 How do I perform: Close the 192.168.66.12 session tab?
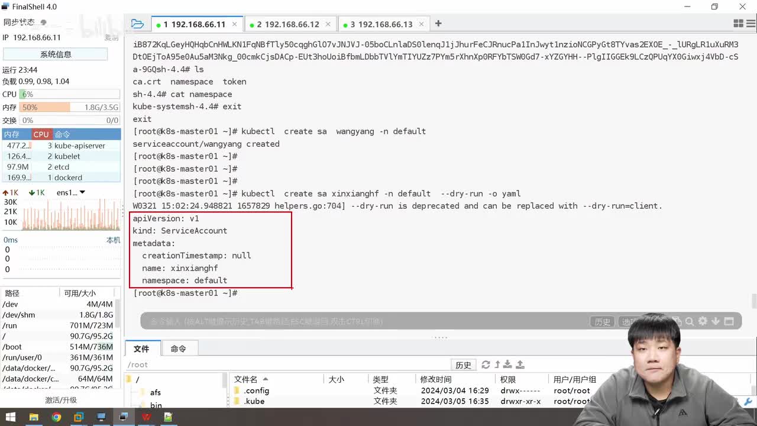point(328,24)
